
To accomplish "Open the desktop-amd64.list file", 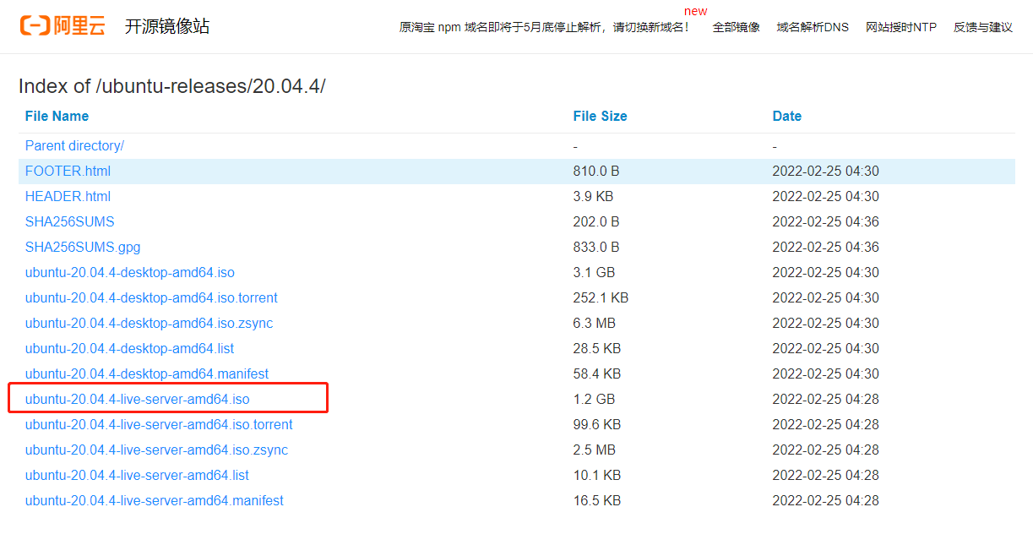I will (x=129, y=348).
